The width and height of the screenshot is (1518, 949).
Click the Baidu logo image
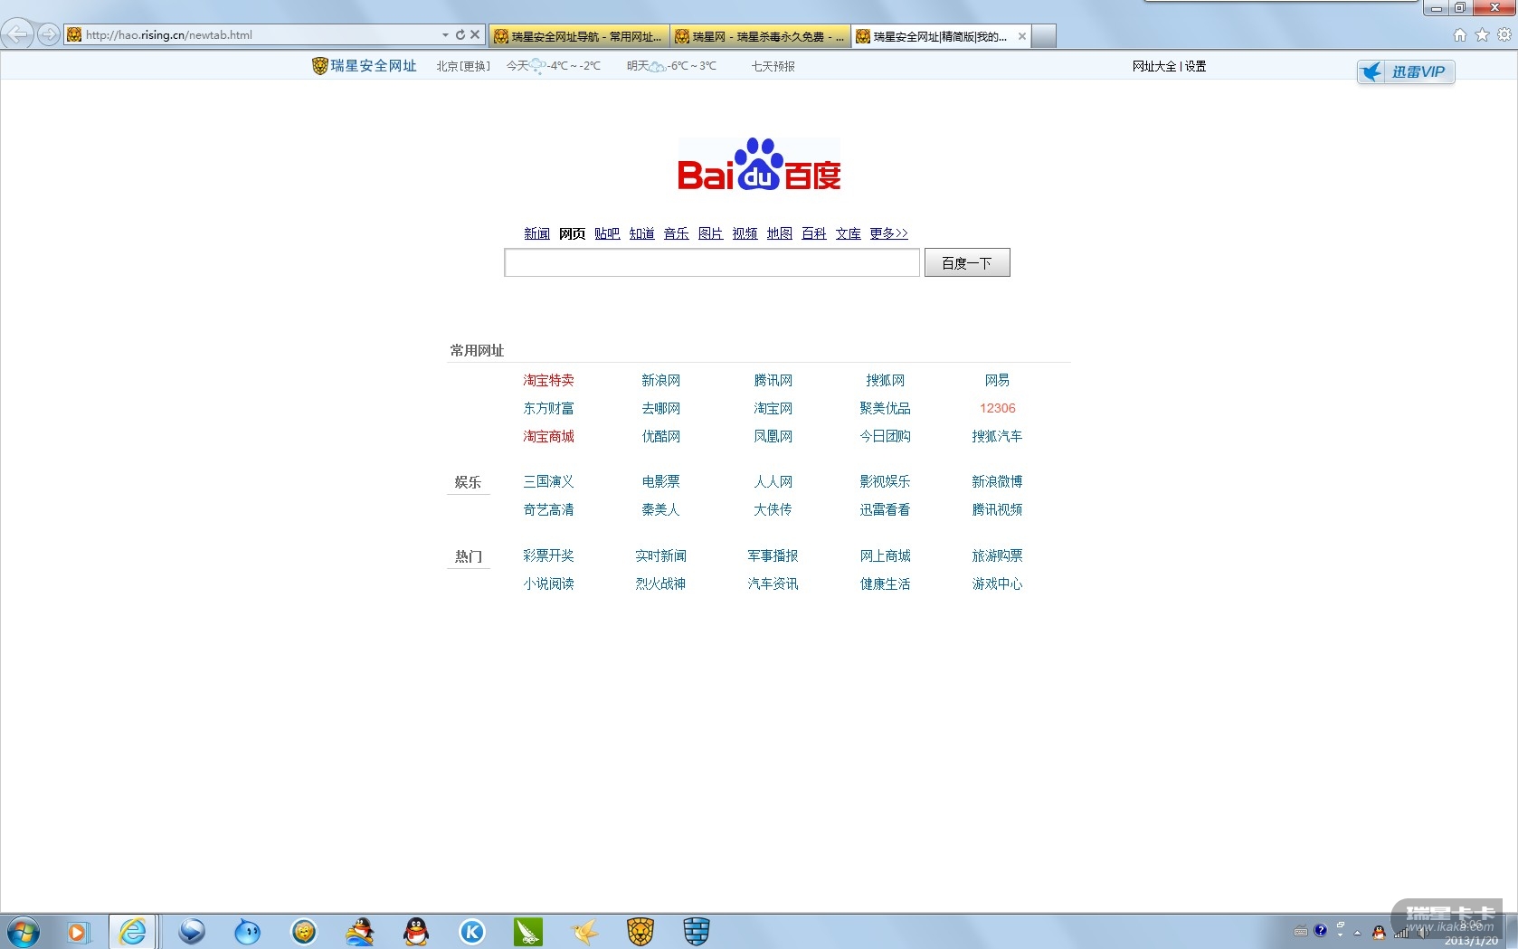(759, 165)
